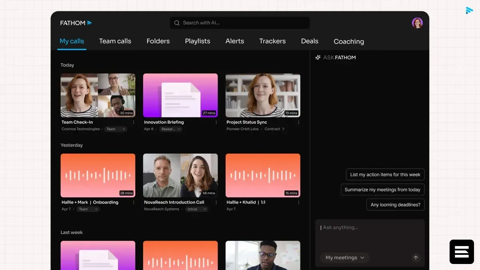Click the 'Hallie + Mark | Onboarding' title
This screenshot has height=270, width=480.
click(90, 202)
